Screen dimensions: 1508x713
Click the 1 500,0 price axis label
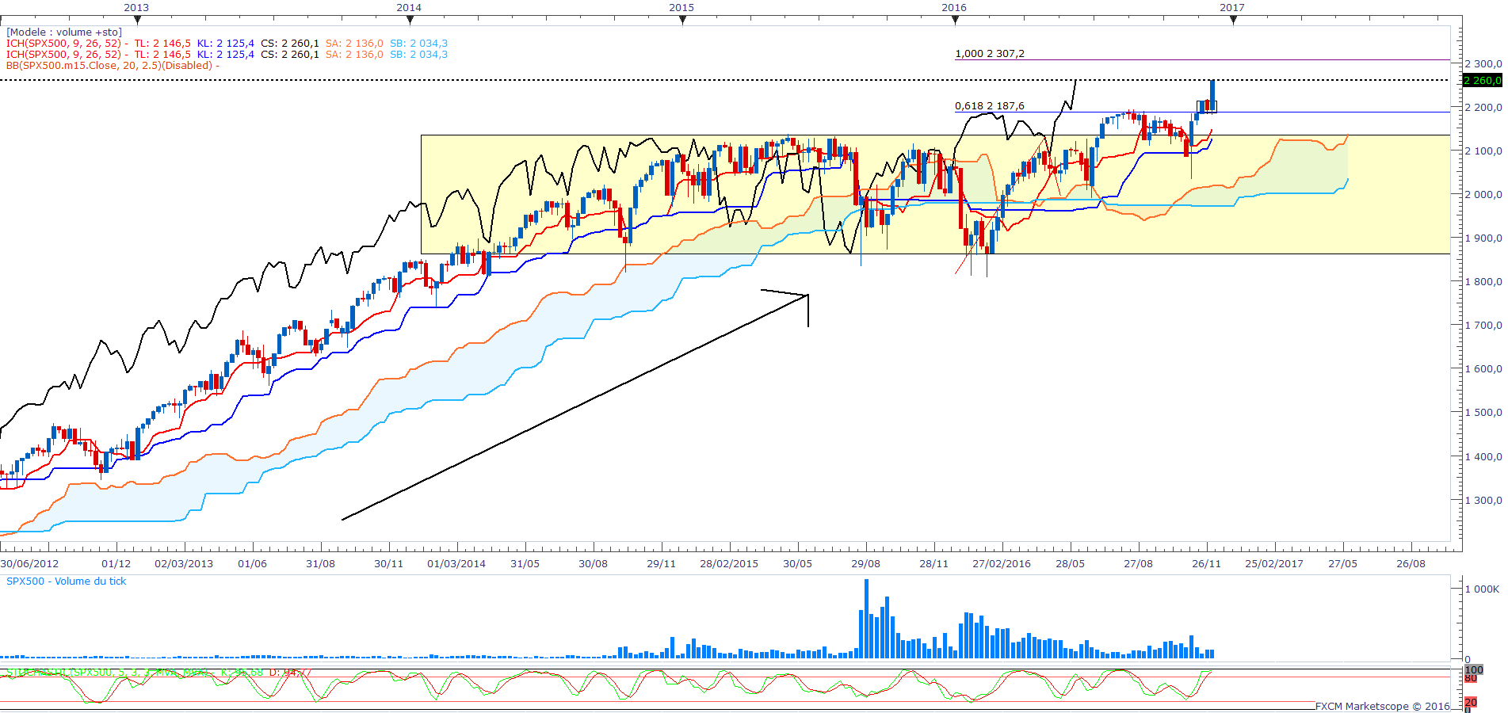[x=1483, y=413]
